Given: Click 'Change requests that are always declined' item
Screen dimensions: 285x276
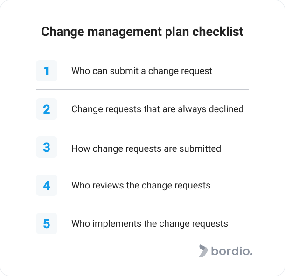Looking at the screenshot, I should point(157,109).
